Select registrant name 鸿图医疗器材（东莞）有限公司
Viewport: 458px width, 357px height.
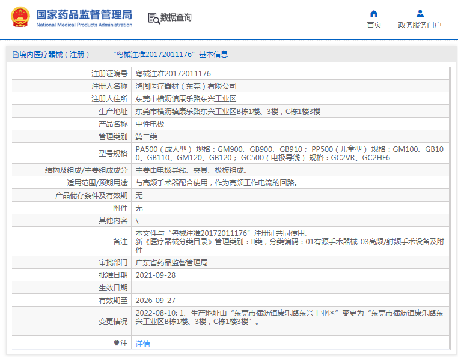186,86
